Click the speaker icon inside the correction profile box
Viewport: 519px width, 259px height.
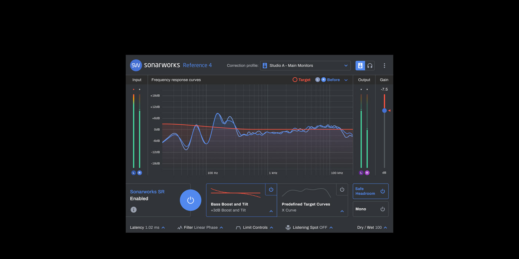tap(265, 65)
